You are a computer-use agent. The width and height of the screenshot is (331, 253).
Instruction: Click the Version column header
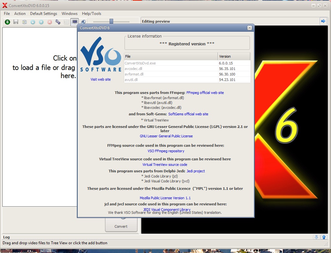[x=234, y=56]
